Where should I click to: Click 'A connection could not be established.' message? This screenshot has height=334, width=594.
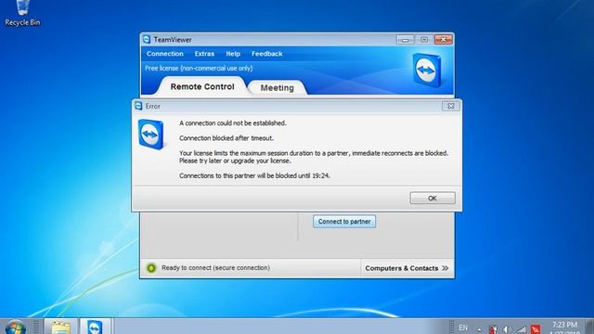(x=233, y=123)
